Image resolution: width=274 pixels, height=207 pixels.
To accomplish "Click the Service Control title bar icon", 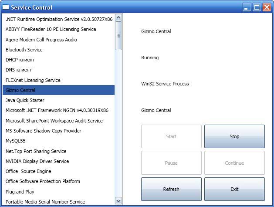I will [6, 7].
